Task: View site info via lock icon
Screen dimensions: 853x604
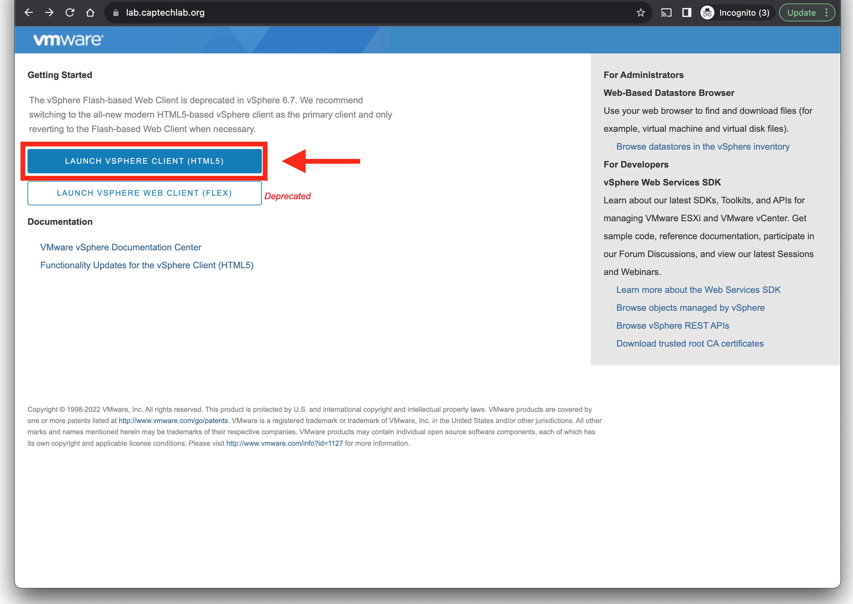Action: click(116, 13)
